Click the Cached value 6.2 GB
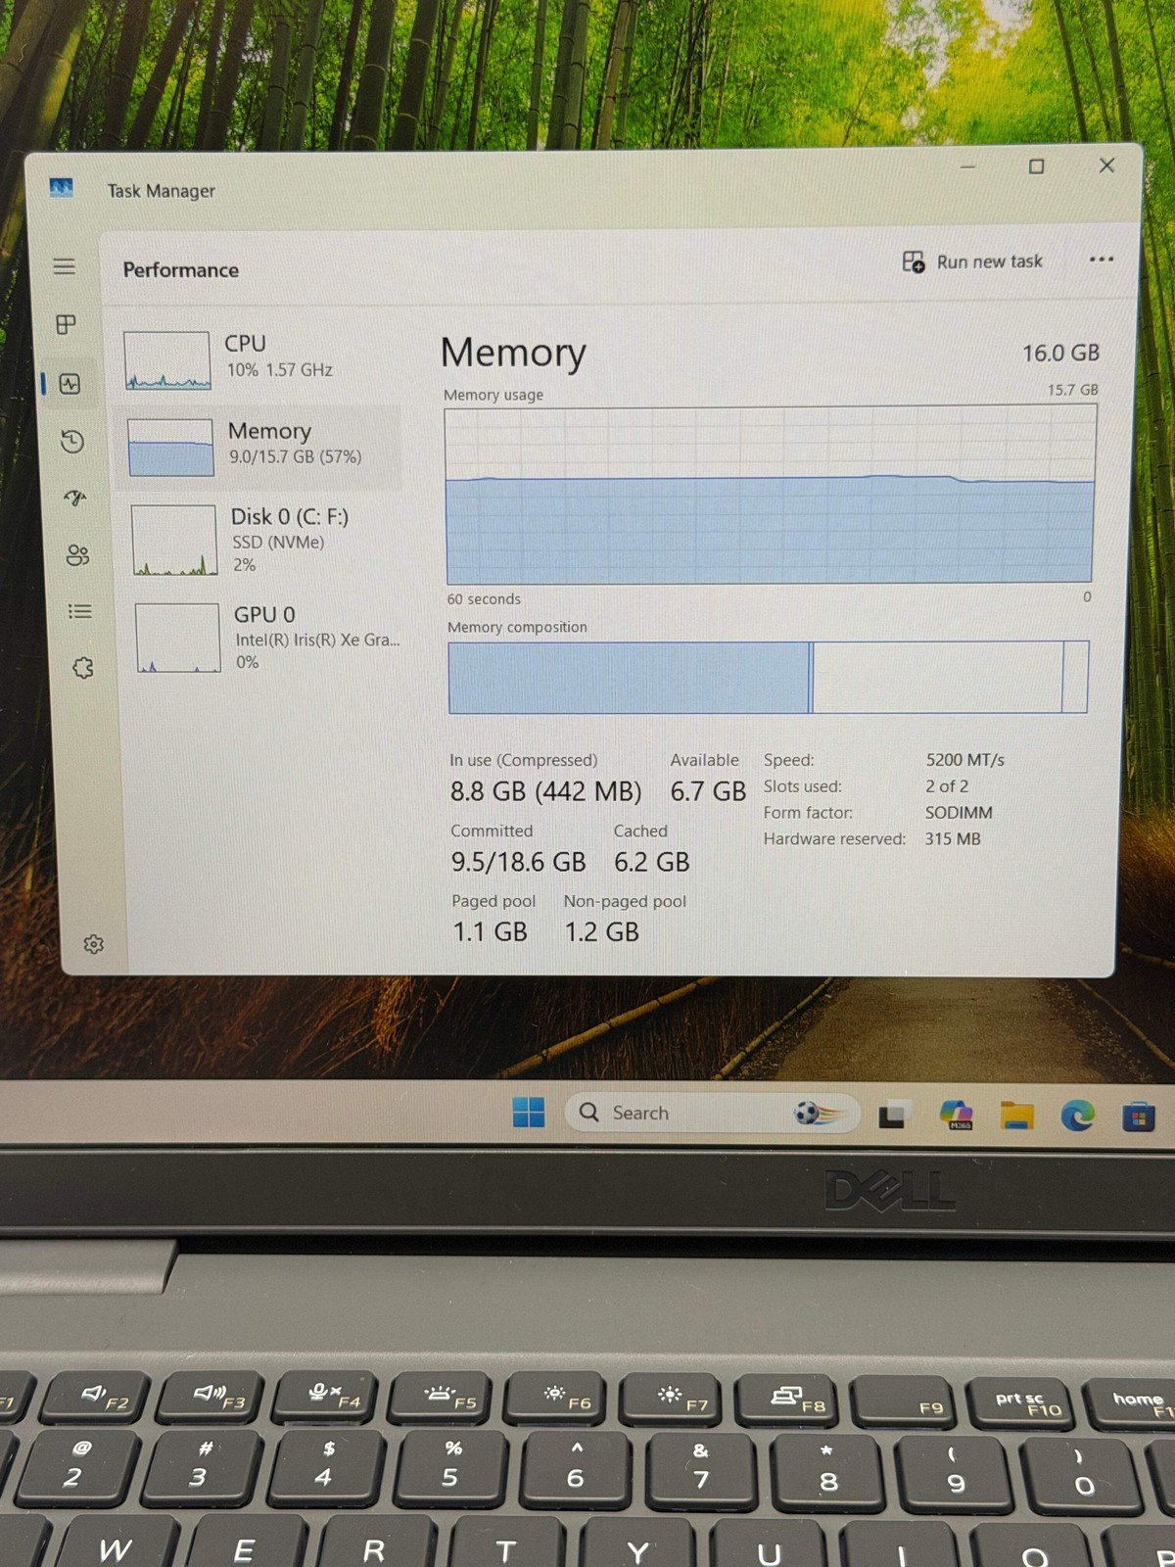The width and height of the screenshot is (1175, 1567). (x=651, y=862)
